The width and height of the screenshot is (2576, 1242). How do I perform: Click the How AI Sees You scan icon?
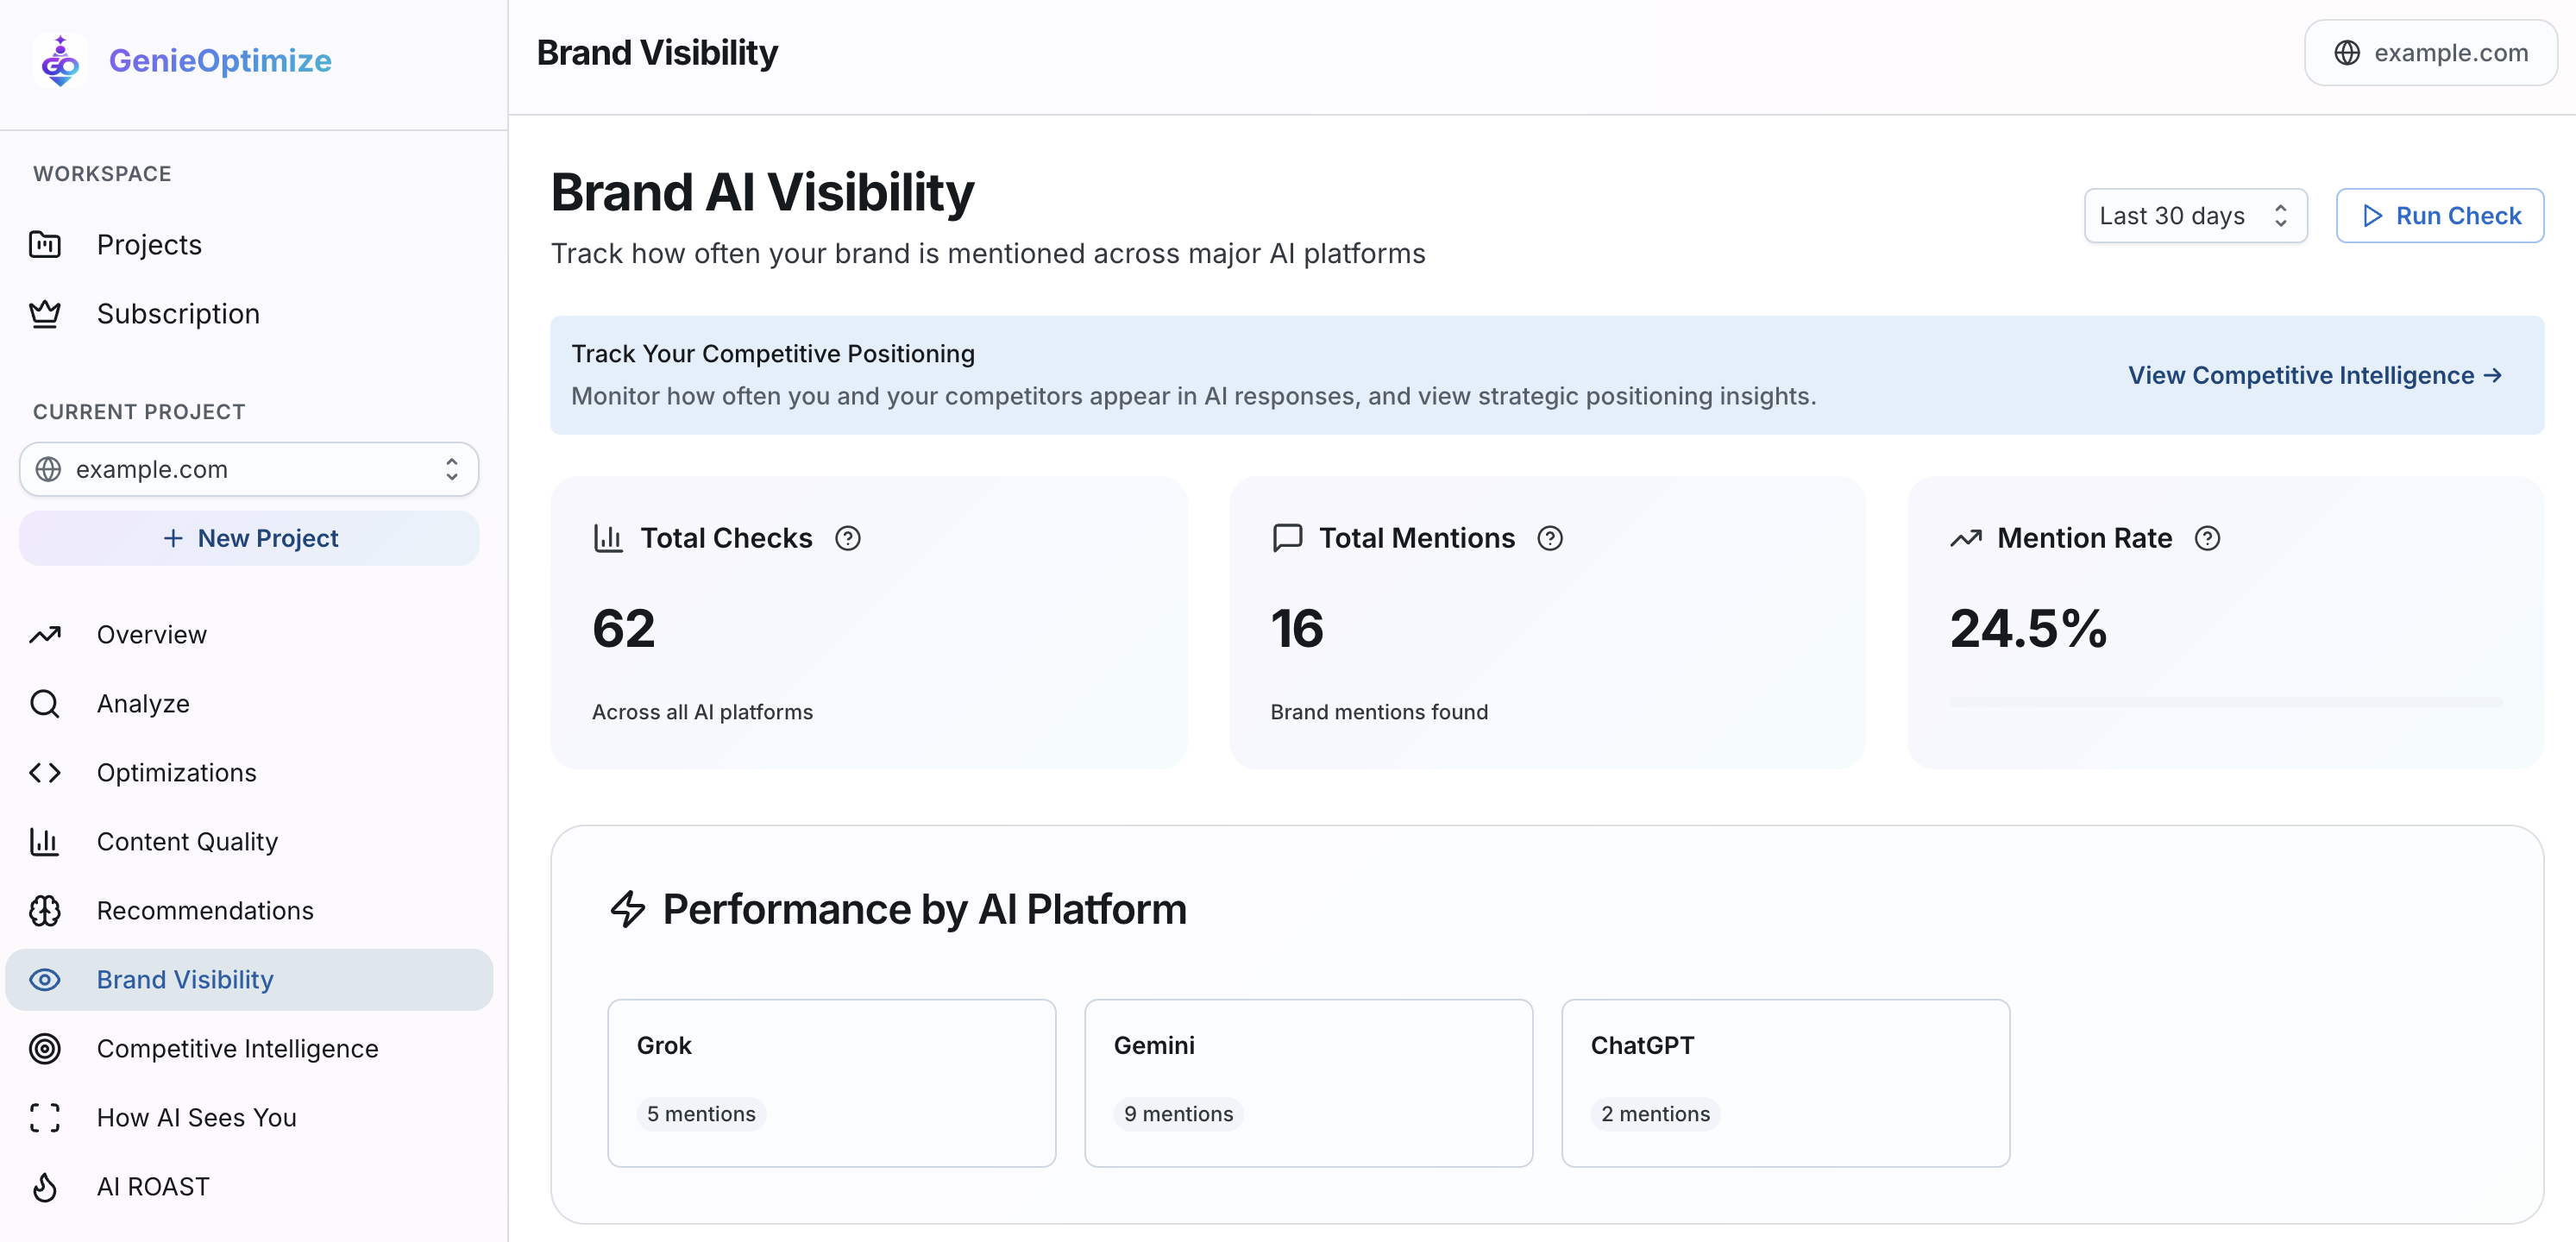[45, 1117]
